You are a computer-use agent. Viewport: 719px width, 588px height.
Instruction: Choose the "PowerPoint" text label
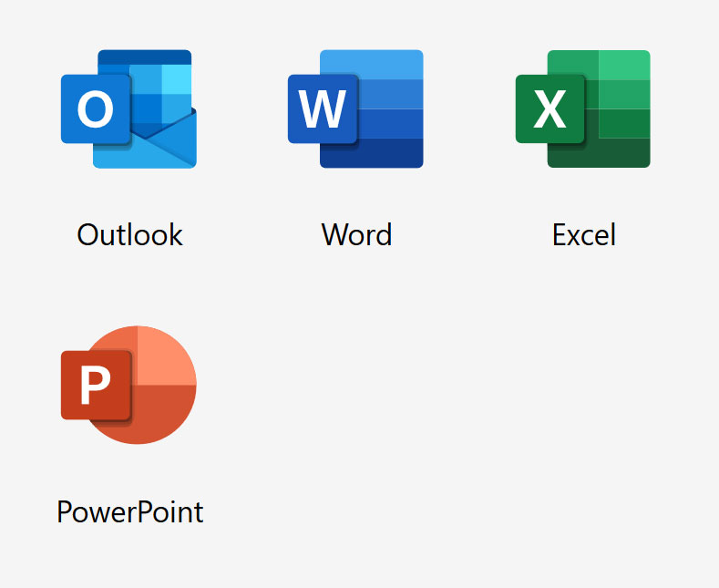[129, 511]
